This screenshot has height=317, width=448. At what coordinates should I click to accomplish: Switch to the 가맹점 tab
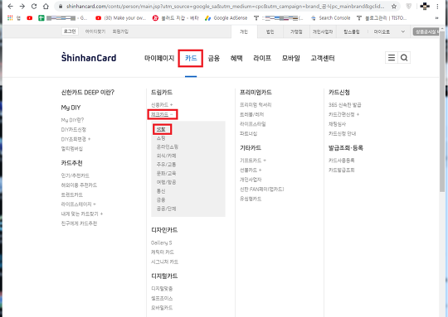coord(296,31)
